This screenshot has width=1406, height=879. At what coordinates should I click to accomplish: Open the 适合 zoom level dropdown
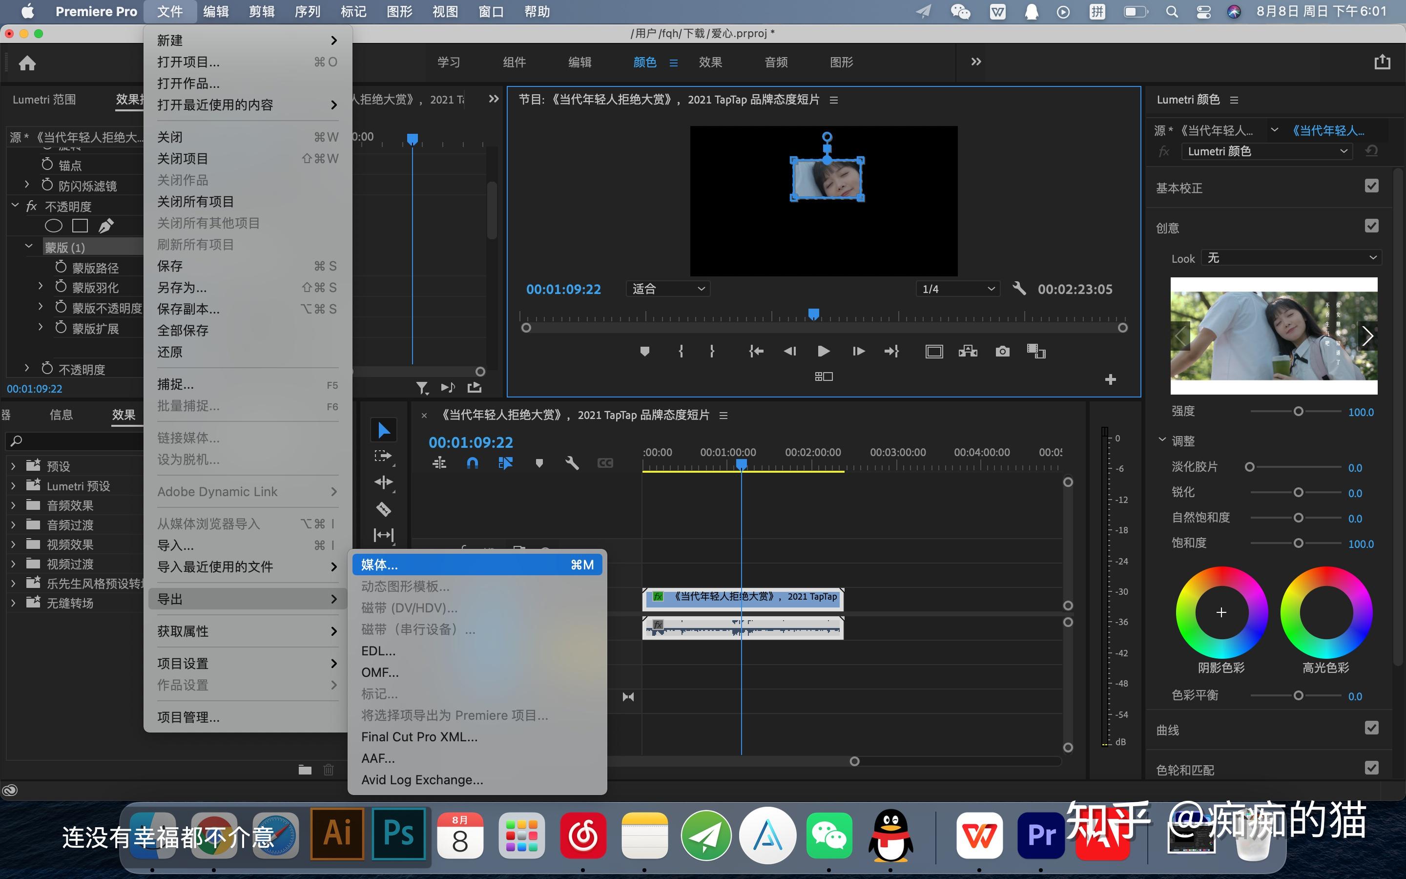(668, 289)
